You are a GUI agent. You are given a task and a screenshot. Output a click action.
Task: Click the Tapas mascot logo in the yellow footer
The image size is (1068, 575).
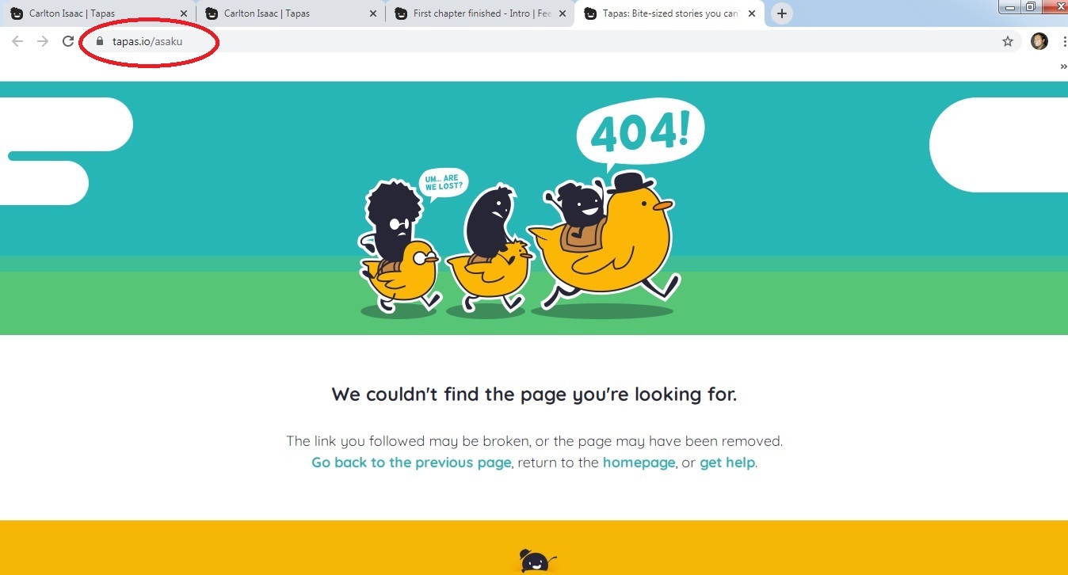(x=536, y=561)
